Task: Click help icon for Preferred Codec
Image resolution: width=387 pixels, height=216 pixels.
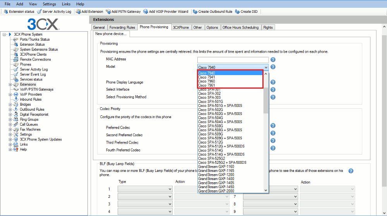Action: coord(273,126)
